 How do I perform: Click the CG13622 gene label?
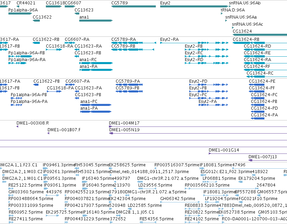42,17
